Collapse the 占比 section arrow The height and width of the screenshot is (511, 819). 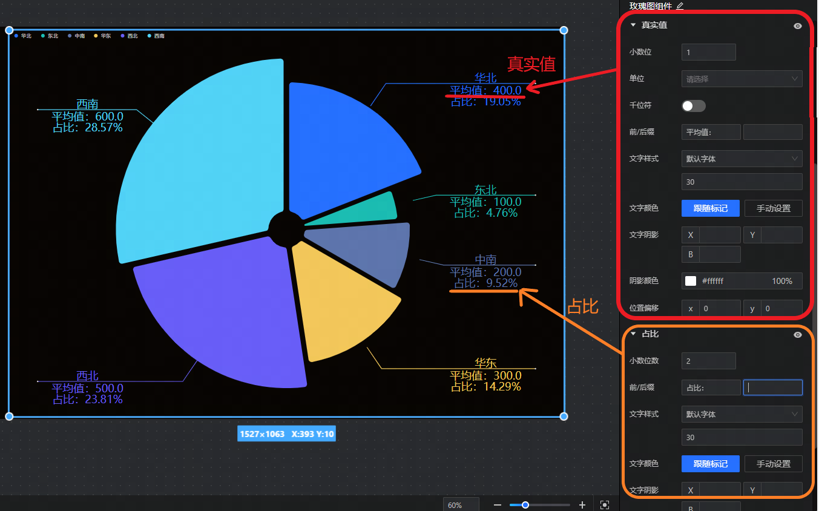point(633,334)
